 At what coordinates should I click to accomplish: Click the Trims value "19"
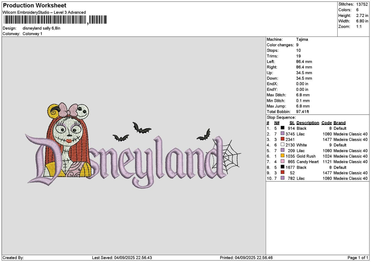point(298,56)
